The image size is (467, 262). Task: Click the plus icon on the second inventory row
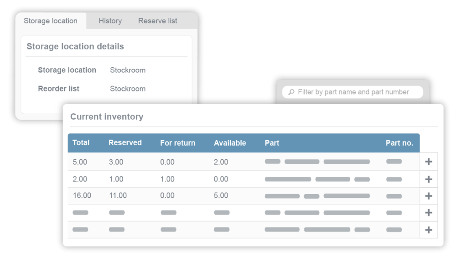coord(428,179)
